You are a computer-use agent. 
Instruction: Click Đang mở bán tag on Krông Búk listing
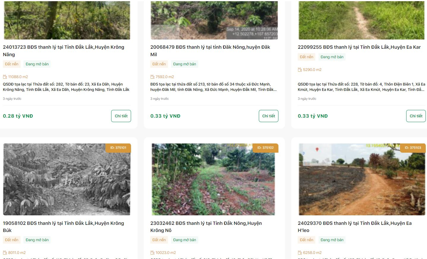[x=37, y=240]
